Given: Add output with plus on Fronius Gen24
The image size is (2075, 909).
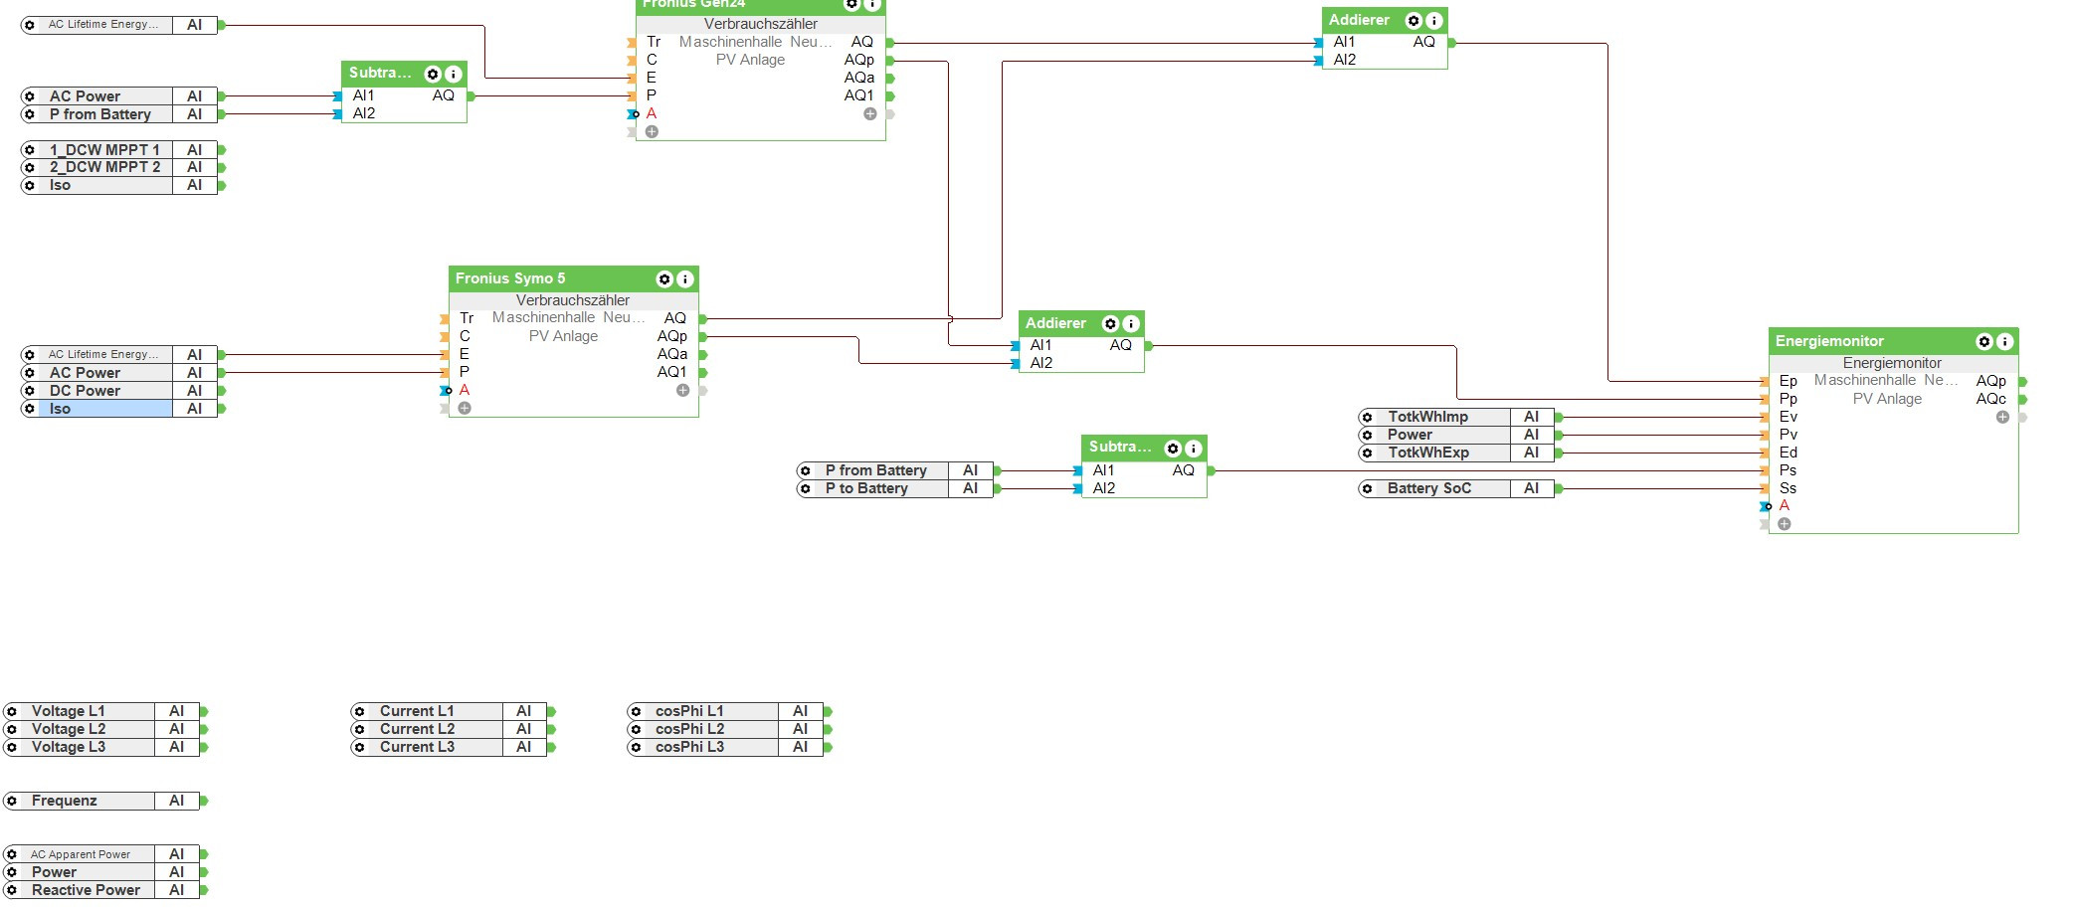Looking at the screenshot, I should click(869, 114).
